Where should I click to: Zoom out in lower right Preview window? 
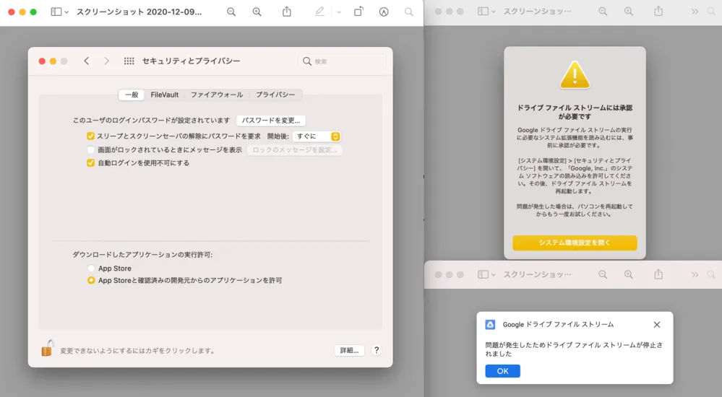click(603, 274)
